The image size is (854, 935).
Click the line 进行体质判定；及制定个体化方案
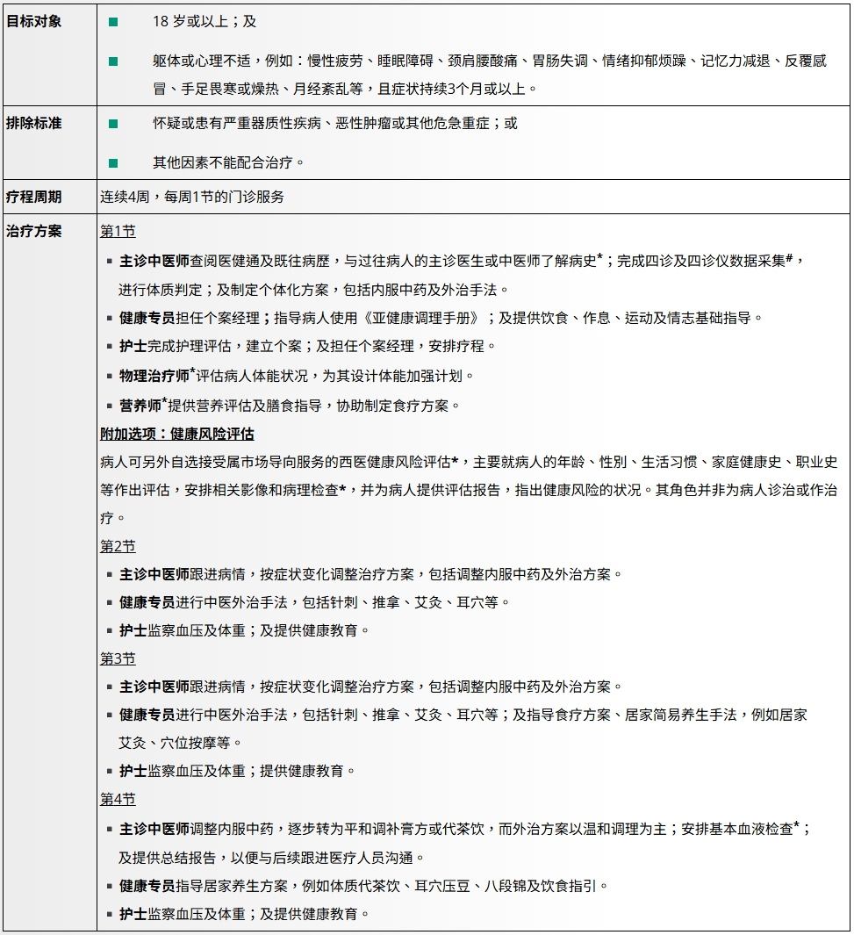pos(313,290)
